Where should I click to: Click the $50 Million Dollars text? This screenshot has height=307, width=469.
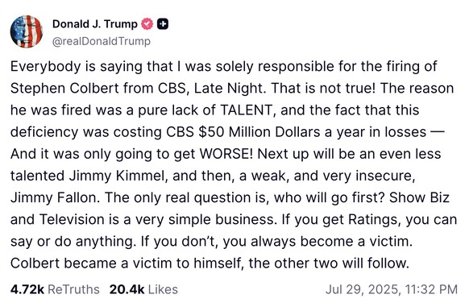pyautogui.click(x=259, y=132)
